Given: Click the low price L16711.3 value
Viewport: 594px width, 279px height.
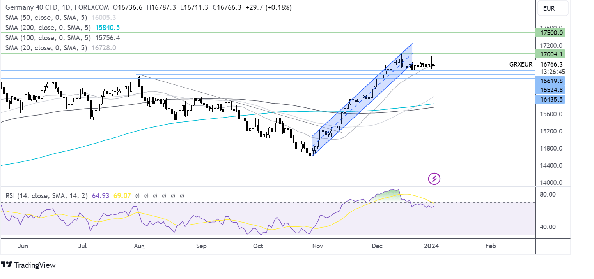Looking at the screenshot, I should coord(193,7).
